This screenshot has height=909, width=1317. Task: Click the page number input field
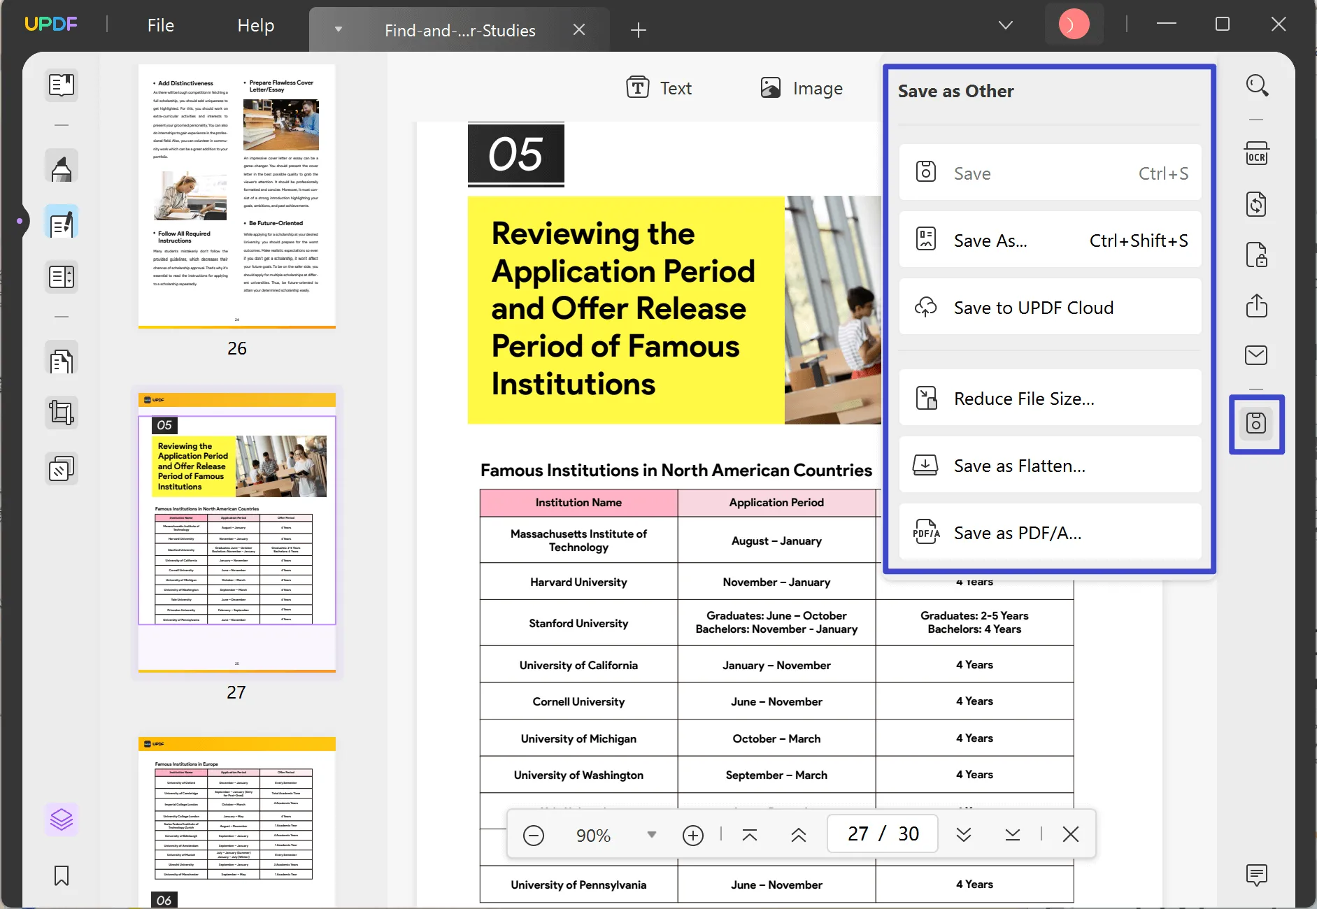coord(858,834)
